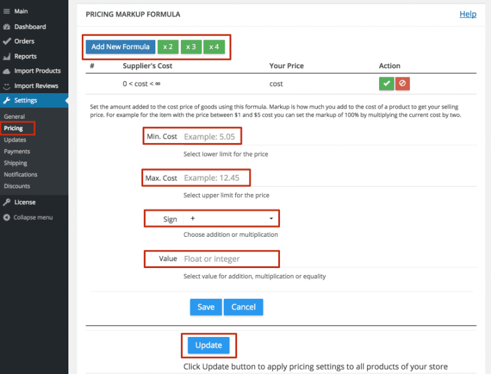The height and width of the screenshot is (374, 491).
Task: Click the Reports chart icon
Action: tap(6, 57)
